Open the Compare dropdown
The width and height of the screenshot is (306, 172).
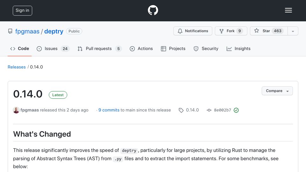coord(277,91)
